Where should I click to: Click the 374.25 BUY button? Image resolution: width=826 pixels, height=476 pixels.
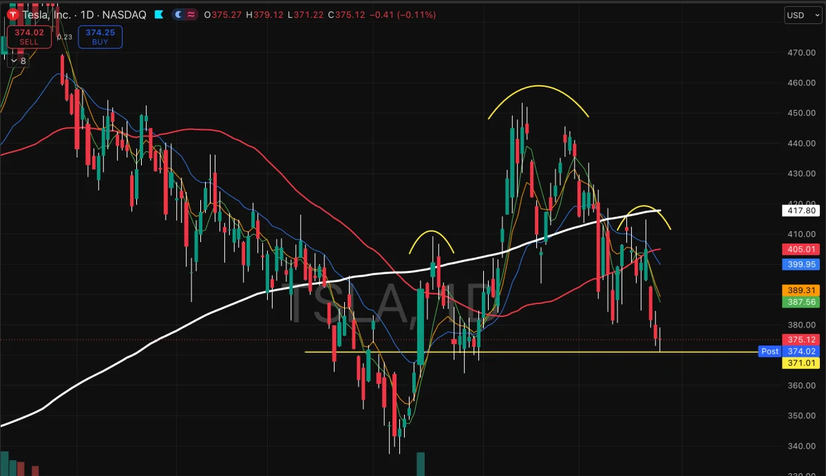click(x=100, y=36)
